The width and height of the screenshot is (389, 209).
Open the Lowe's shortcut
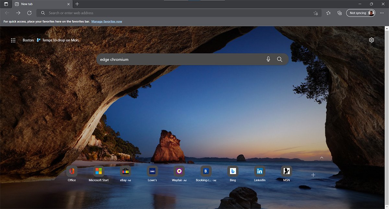tap(152, 171)
